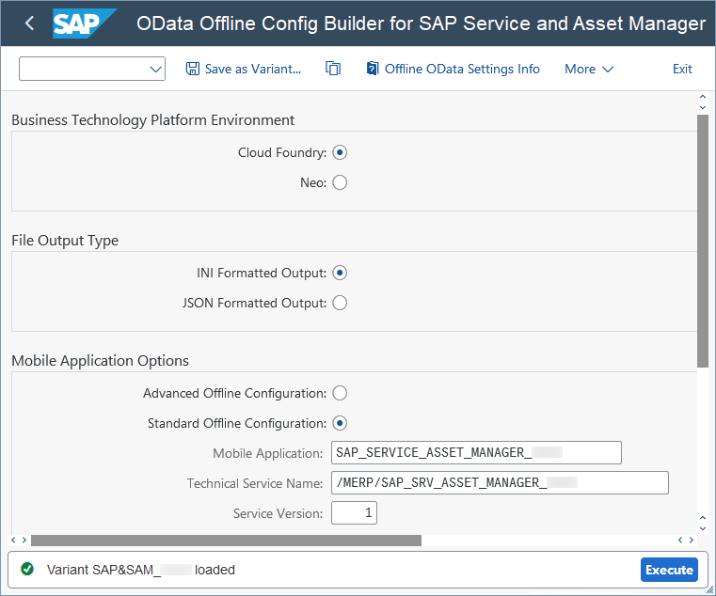The height and width of the screenshot is (596, 716).
Task: Click Exit in the toolbar
Action: click(682, 69)
